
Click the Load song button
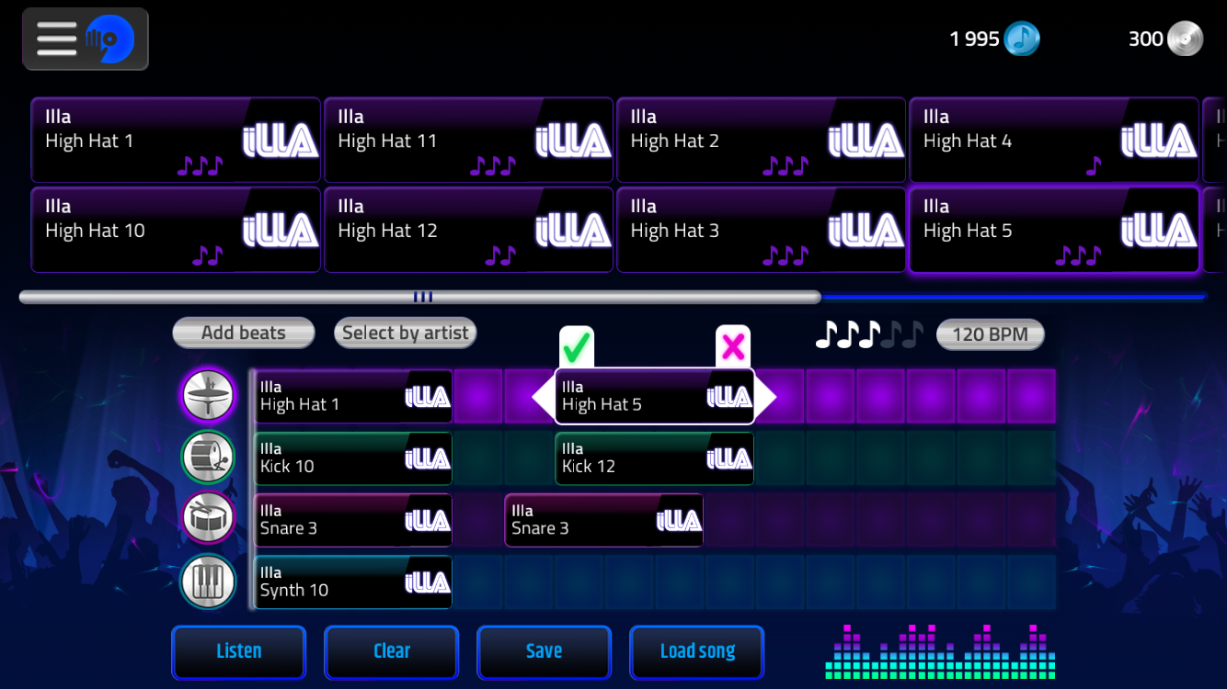697,651
